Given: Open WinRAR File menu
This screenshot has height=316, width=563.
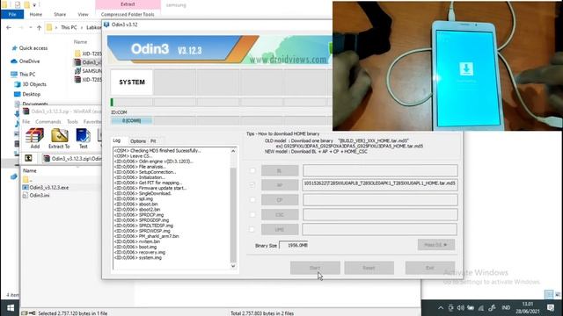Looking at the screenshot, I should pyautogui.click(x=26, y=122).
